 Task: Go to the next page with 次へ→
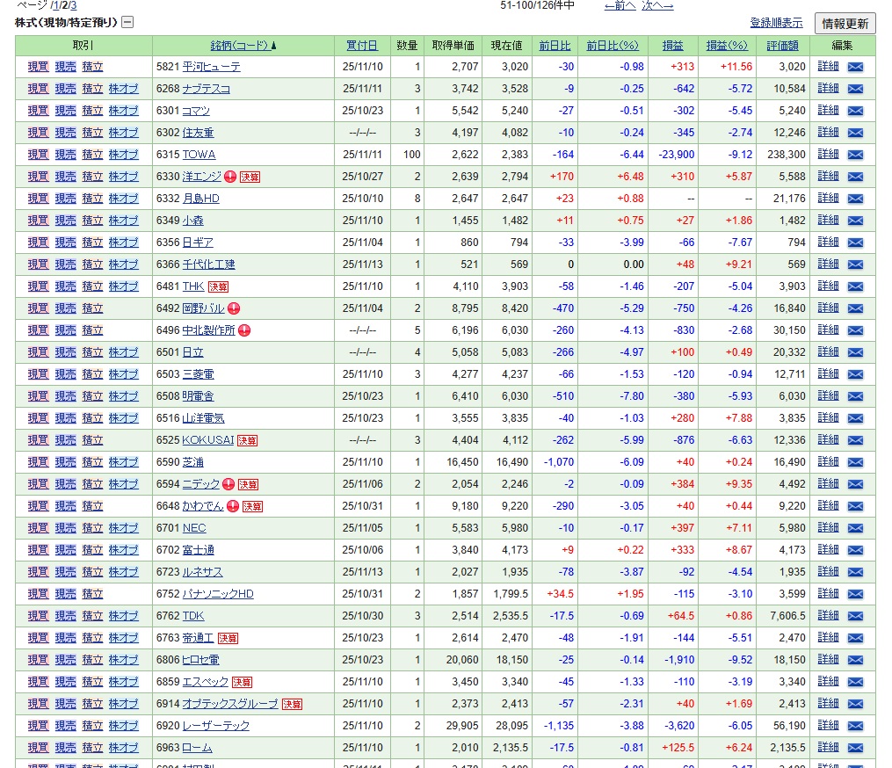(657, 5)
